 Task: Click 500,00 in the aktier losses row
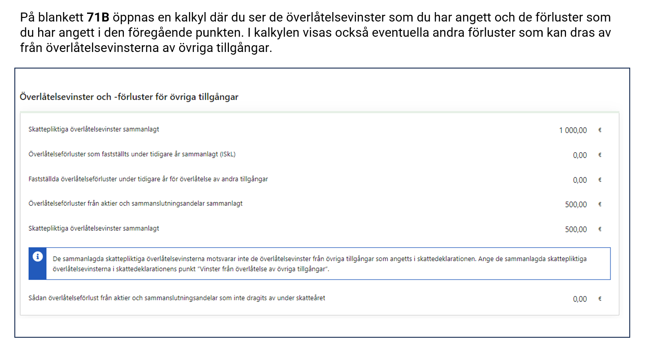tap(576, 205)
